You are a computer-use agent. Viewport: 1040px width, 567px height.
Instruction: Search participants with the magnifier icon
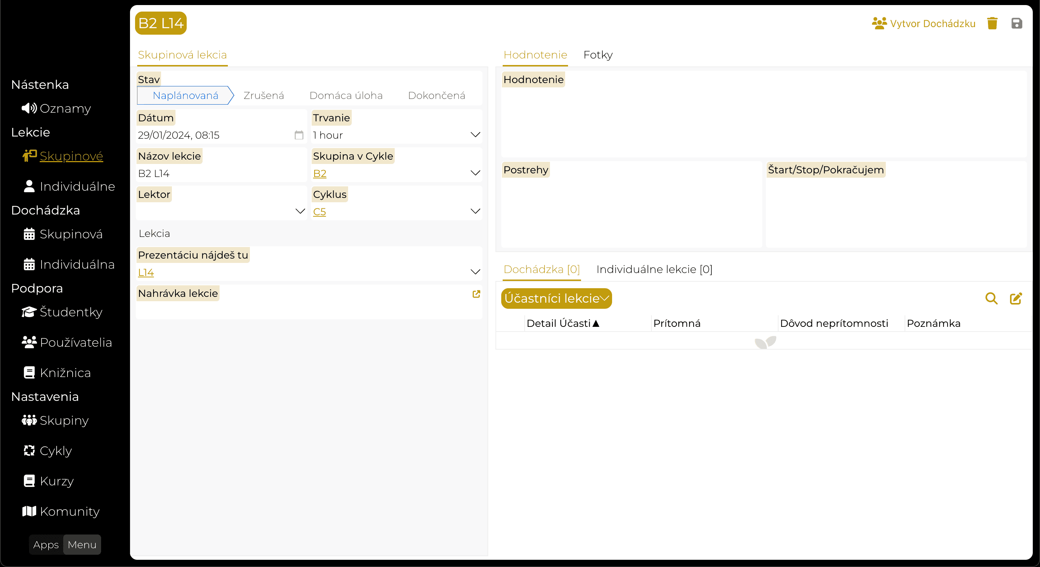pos(991,298)
